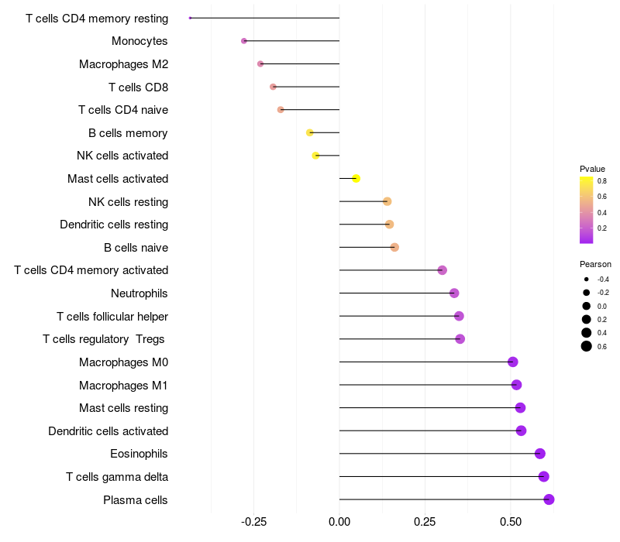Image resolution: width=620 pixels, height=542 pixels.
Task: Select the "T cells CD4 memory resting" label
Action: coord(97,18)
